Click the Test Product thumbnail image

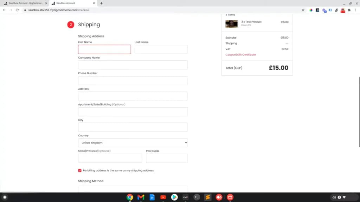click(x=231, y=24)
